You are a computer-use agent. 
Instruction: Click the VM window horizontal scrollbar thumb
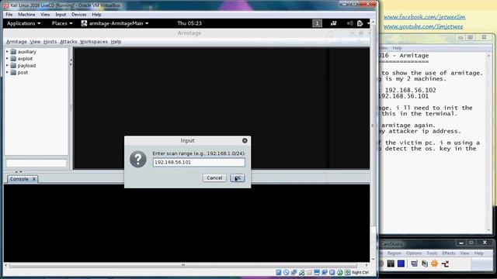(183, 265)
